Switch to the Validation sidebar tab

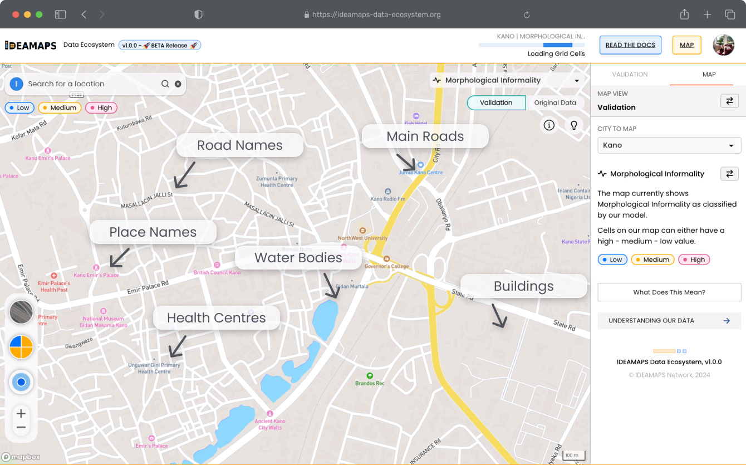coord(630,75)
